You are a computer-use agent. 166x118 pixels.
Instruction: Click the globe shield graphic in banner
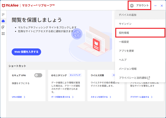pyautogui.click(x=77, y=34)
